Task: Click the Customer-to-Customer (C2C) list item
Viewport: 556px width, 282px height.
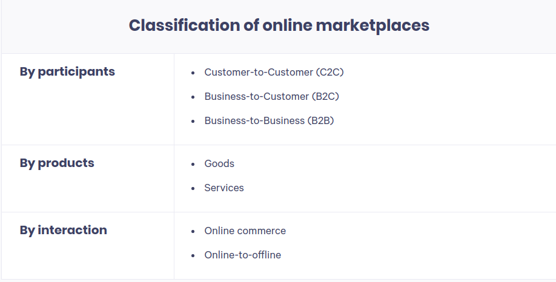Action: click(274, 72)
